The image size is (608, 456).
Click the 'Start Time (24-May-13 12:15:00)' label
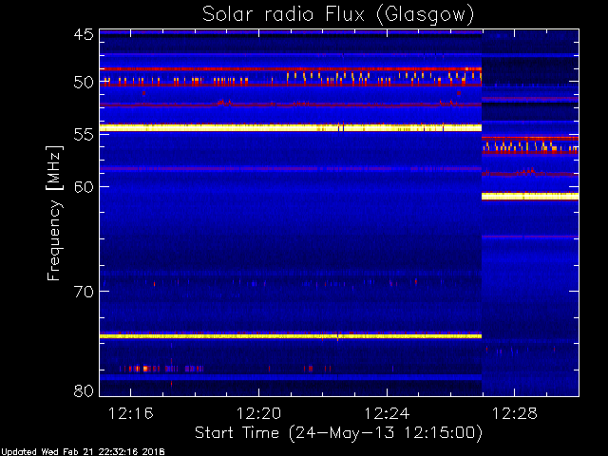click(338, 433)
